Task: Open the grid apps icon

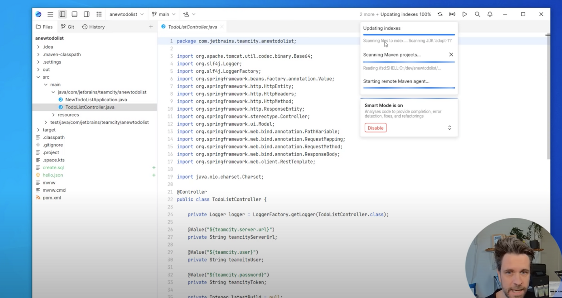Action: [x=99, y=14]
